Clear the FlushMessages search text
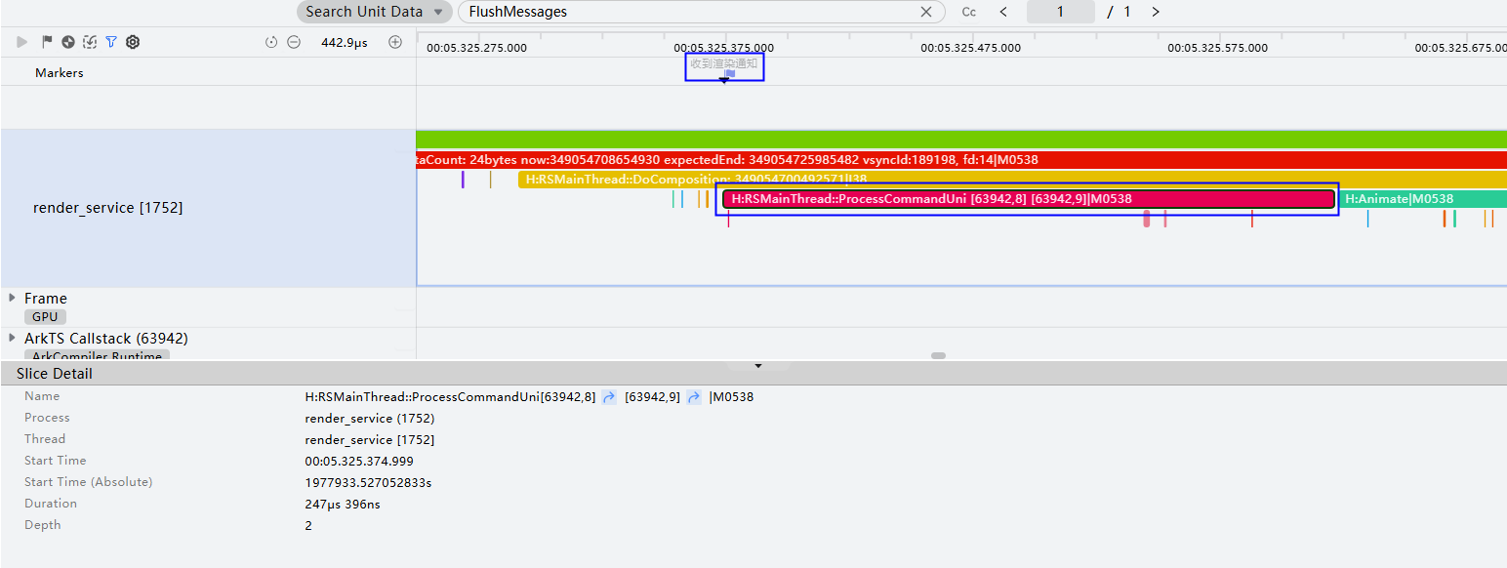Screen dimensions: 1507x568 [x=926, y=12]
